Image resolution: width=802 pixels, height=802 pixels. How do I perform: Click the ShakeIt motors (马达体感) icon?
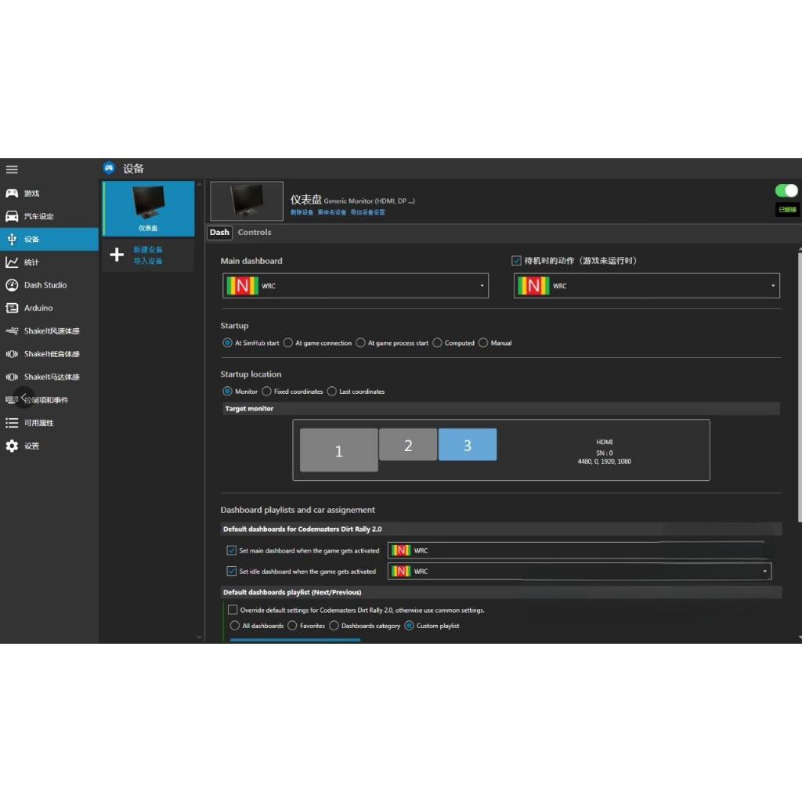[x=12, y=377]
